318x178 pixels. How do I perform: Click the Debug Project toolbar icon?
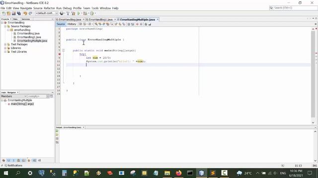pyautogui.click(x=85, y=13)
